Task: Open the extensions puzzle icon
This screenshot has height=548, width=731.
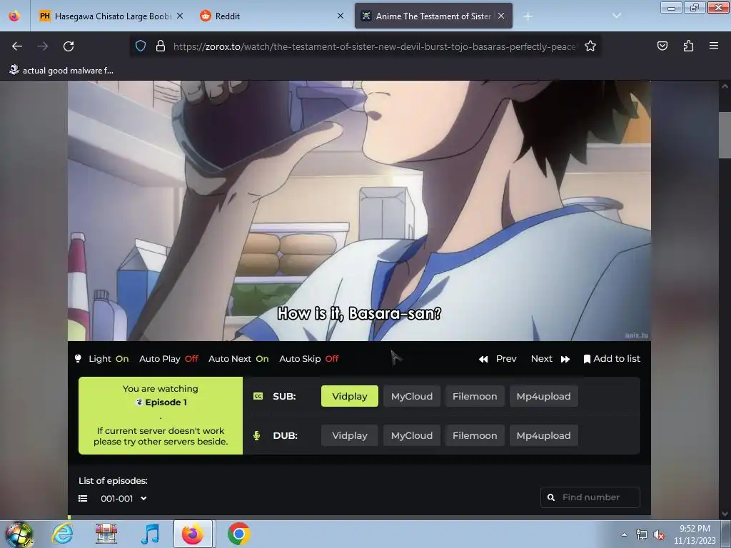Action: click(688, 46)
